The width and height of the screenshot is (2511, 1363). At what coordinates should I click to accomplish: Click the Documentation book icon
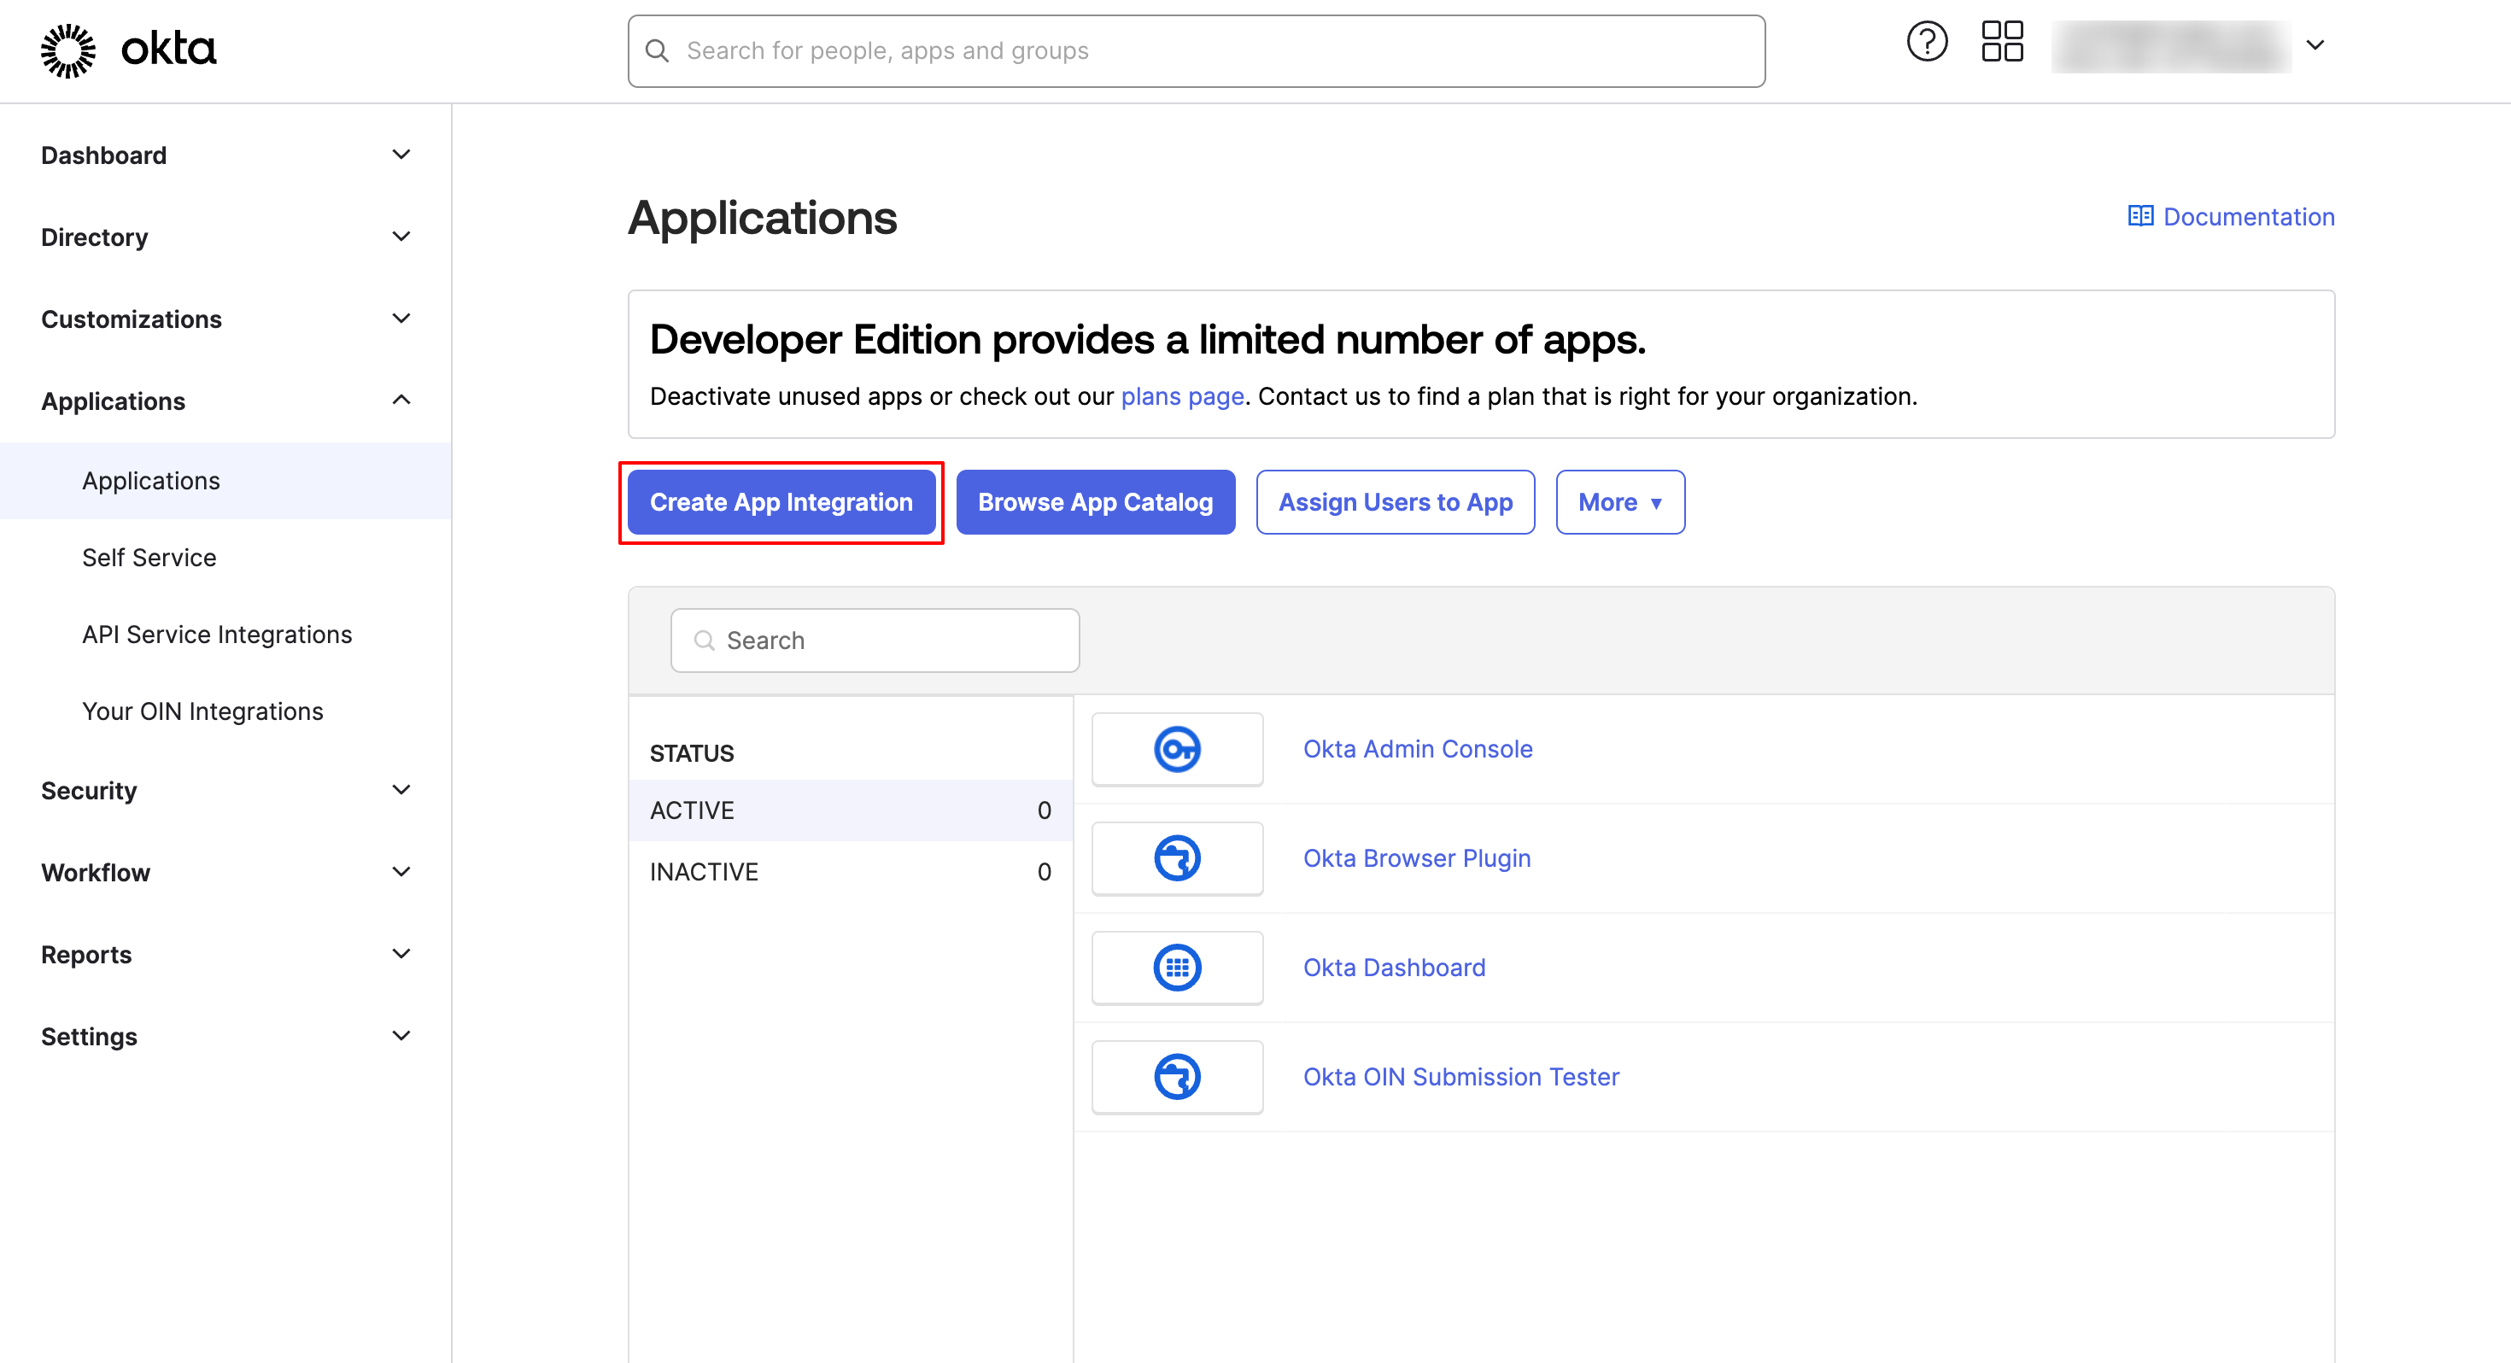click(x=2141, y=215)
